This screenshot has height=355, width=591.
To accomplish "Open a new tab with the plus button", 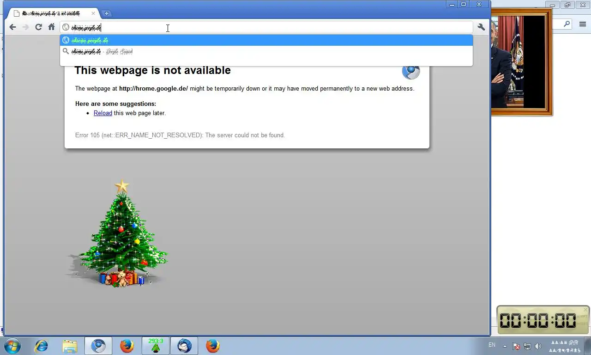I will coord(106,13).
